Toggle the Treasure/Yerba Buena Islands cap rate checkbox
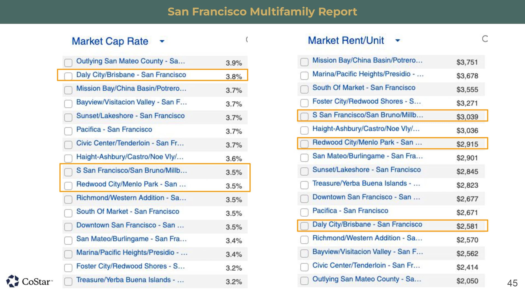Viewport: 525px width, 295px height. [68, 281]
